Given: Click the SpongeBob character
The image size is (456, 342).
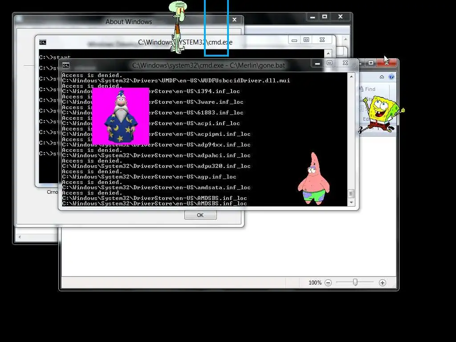Looking at the screenshot, I should click(382, 114).
